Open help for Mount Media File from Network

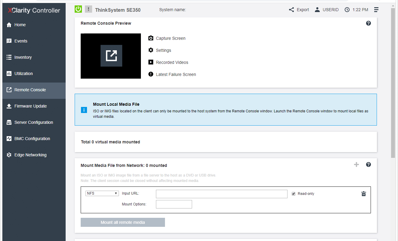pyautogui.click(x=368, y=164)
